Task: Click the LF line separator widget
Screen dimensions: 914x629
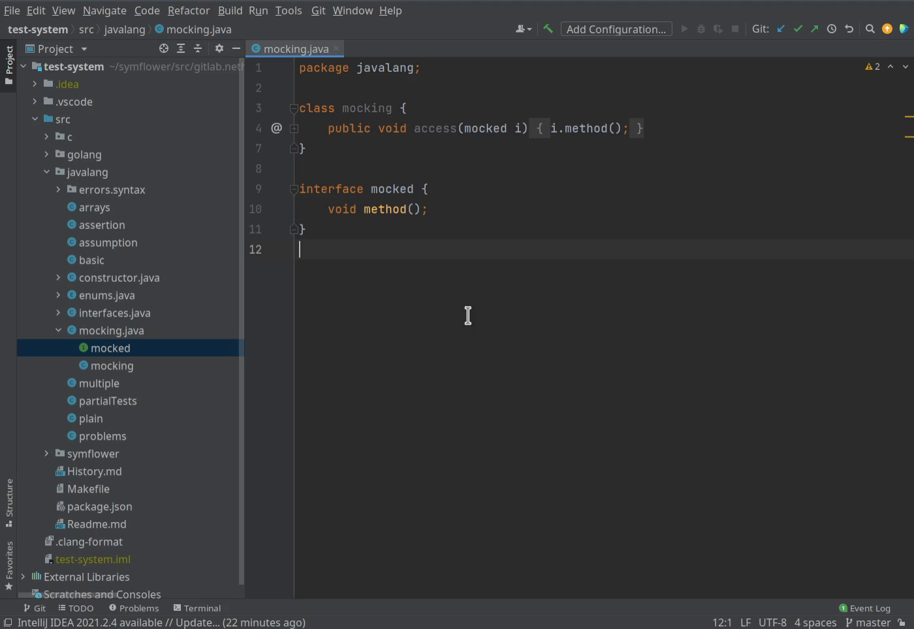Action: pyautogui.click(x=746, y=622)
